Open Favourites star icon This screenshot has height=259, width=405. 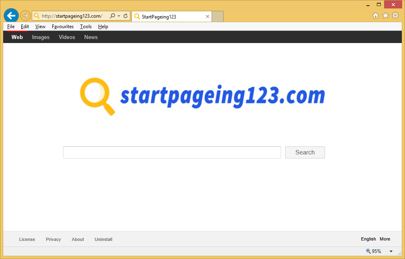pos(385,16)
